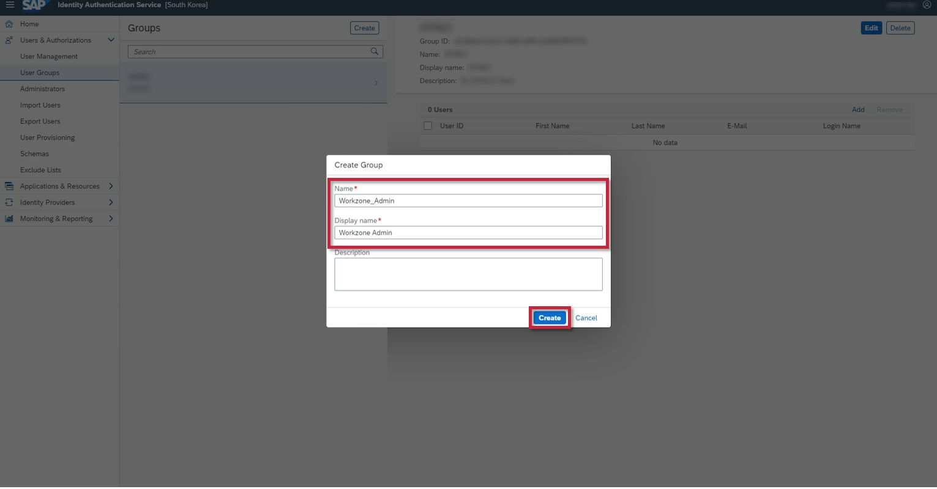The image size is (937, 489).
Task: Click the Users & Authorizations people icon
Action: tap(9, 40)
